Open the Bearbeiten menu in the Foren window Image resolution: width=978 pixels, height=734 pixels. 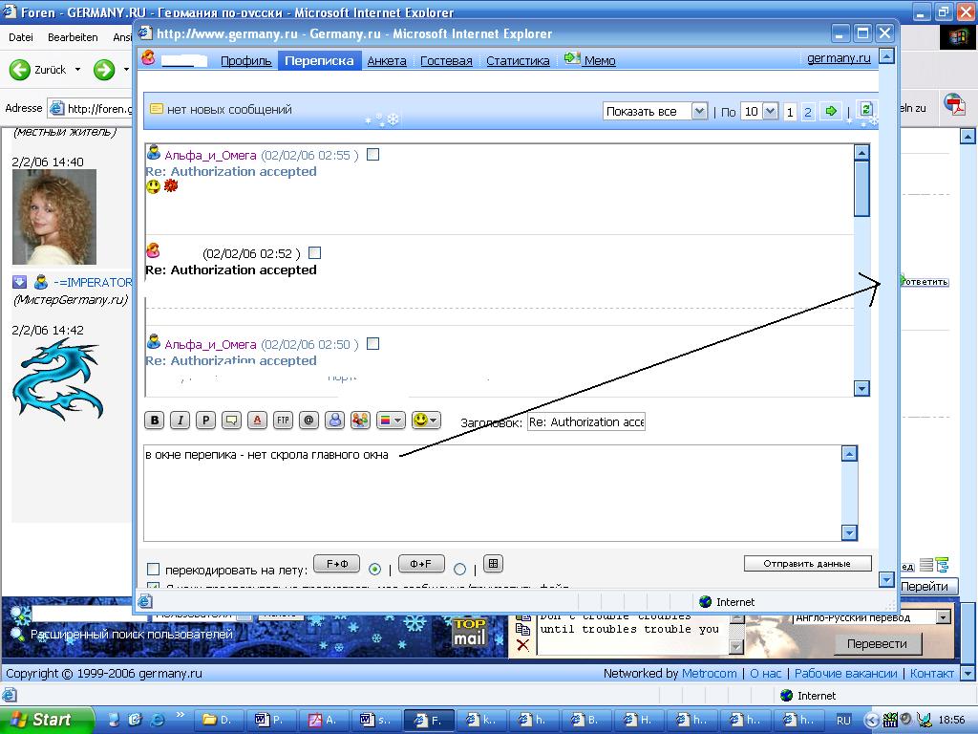73,37
